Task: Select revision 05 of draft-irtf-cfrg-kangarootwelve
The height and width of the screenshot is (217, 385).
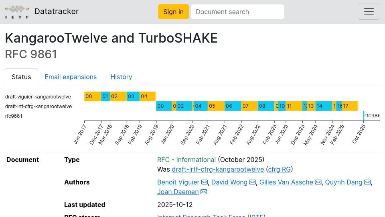Action: [216, 106]
